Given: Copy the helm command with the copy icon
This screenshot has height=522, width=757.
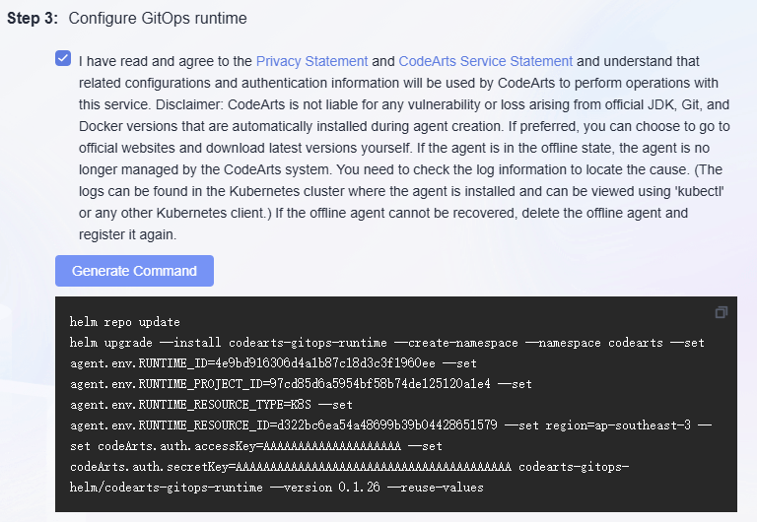Looking at the screenshot, I should coord(722,312).
